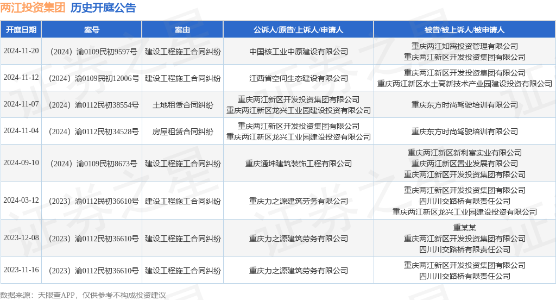
Task: Select the date cell 2024-11-20
Action: 21,51
